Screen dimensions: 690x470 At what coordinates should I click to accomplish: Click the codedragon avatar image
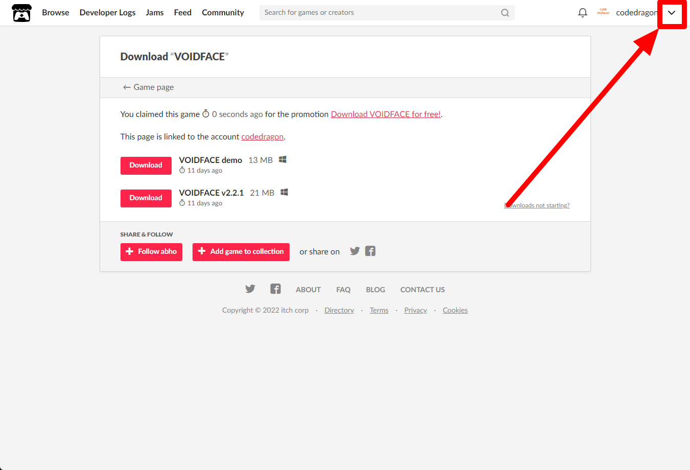pos(603,12)
